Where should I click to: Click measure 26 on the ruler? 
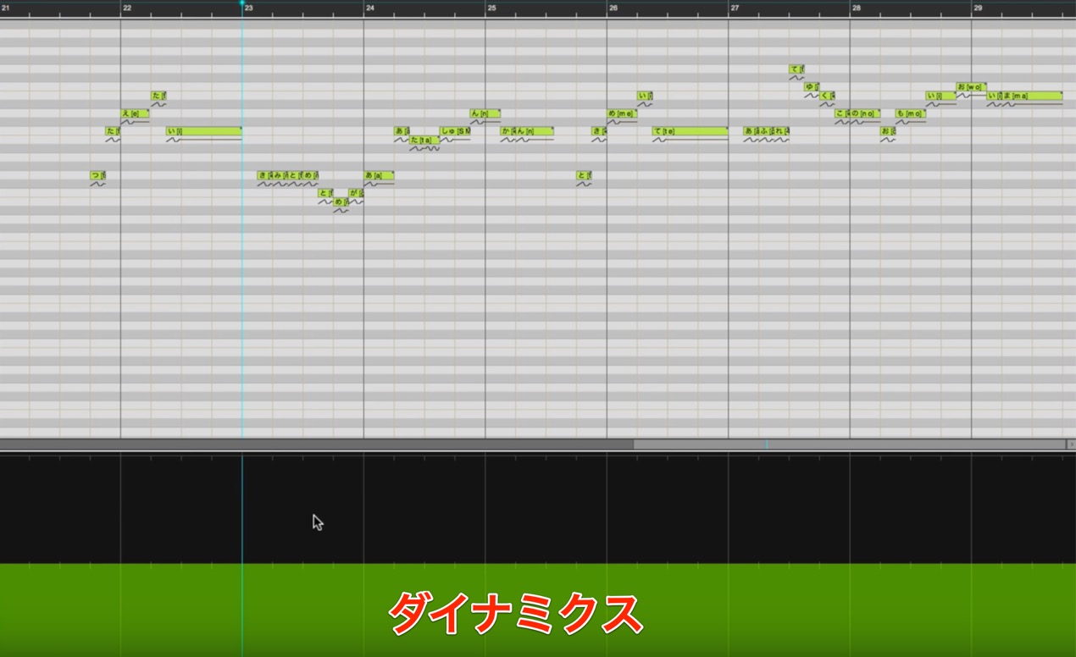click(613, 8)
